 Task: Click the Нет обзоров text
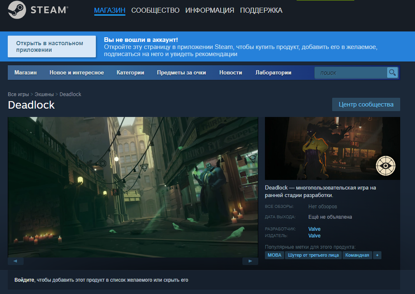click(x=323, y=207)
